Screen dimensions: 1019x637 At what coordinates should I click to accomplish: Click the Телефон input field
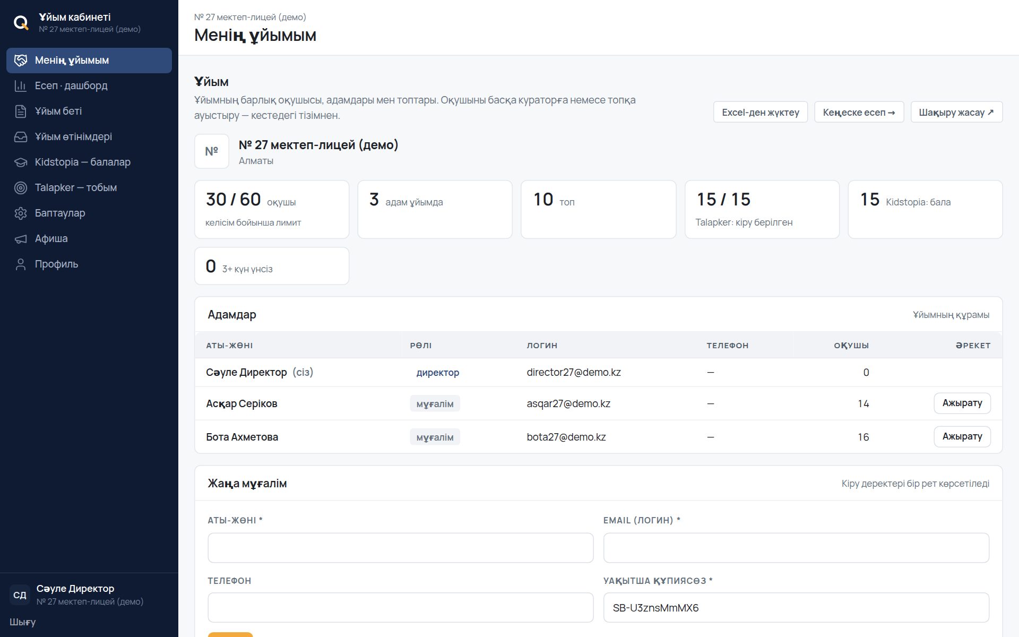pos(401,607)
